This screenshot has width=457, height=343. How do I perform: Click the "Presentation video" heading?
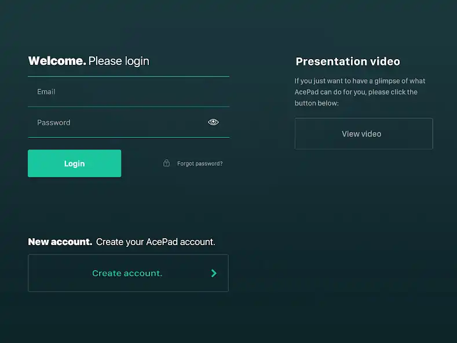coord(348,61)
